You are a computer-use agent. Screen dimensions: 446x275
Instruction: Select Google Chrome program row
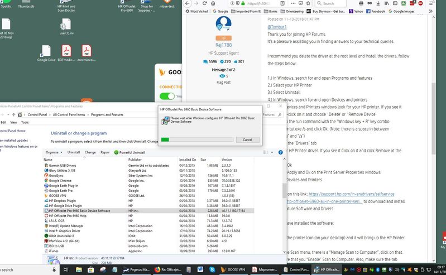[148, 181]
